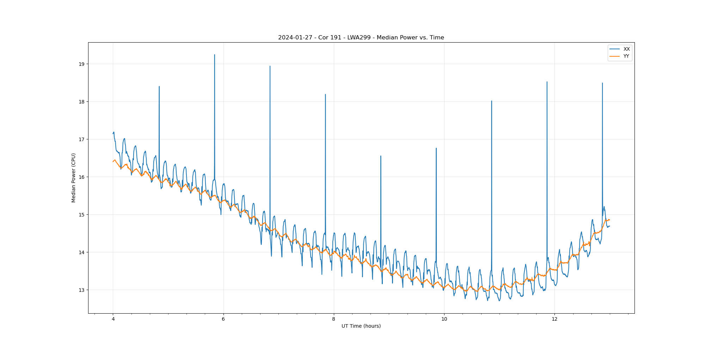Screen dimensions: 705x352
Task: Select the x-axis tick label 10
Action: (x=444, y=319)
